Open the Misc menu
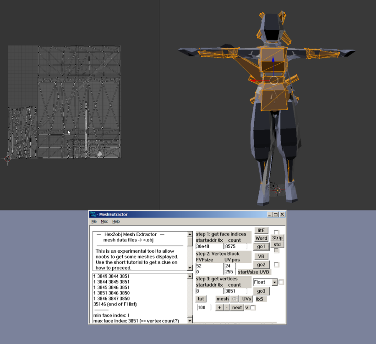This screenshot has height=344, width=376. pyautogui.click(x=104, y=222)
